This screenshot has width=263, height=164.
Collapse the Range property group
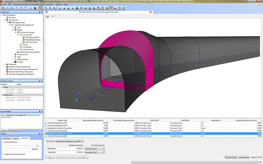[2, 87]
